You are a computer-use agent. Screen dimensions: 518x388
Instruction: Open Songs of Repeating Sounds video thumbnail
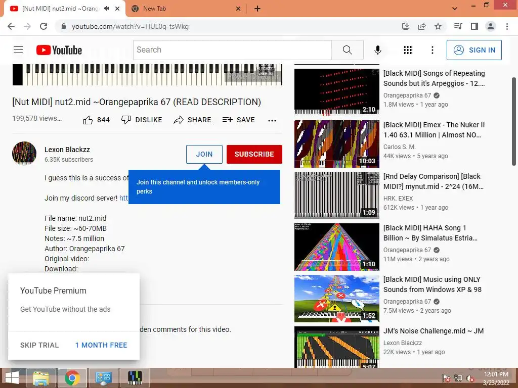(336, 91)
